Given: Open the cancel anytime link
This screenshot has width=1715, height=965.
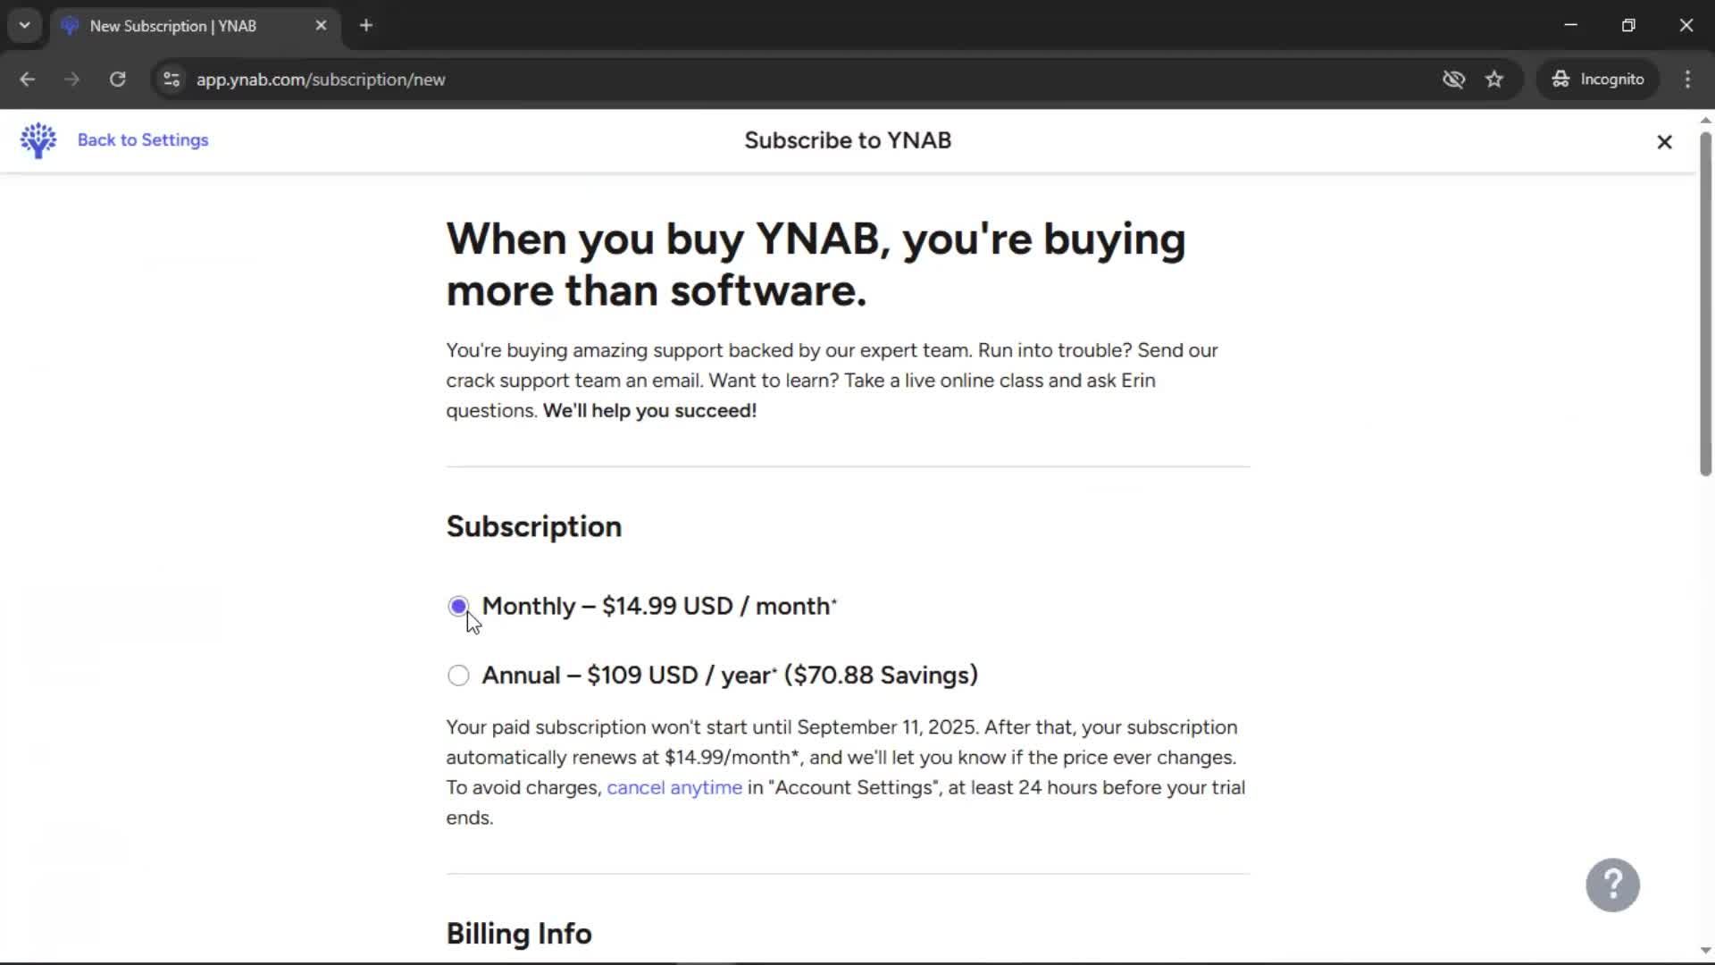Looking at the screenshot, I should (674, 788).
